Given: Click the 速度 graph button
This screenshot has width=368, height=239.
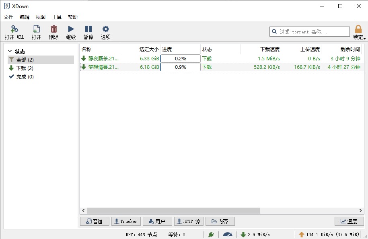Looking at the screenshot, I should click(x=349, y=221).
